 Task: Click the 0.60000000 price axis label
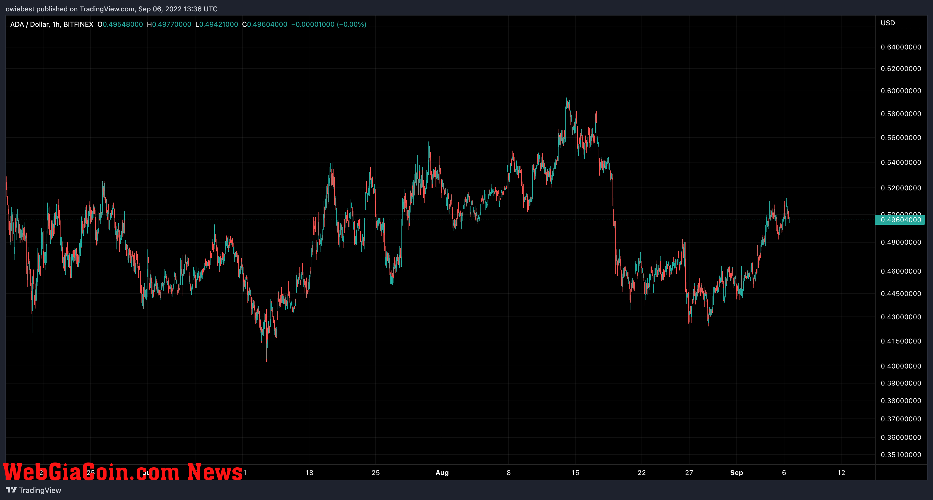901,91
